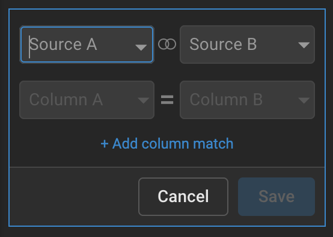
Task: Click the Column A dropdown arrow icon
Action: 143,100
